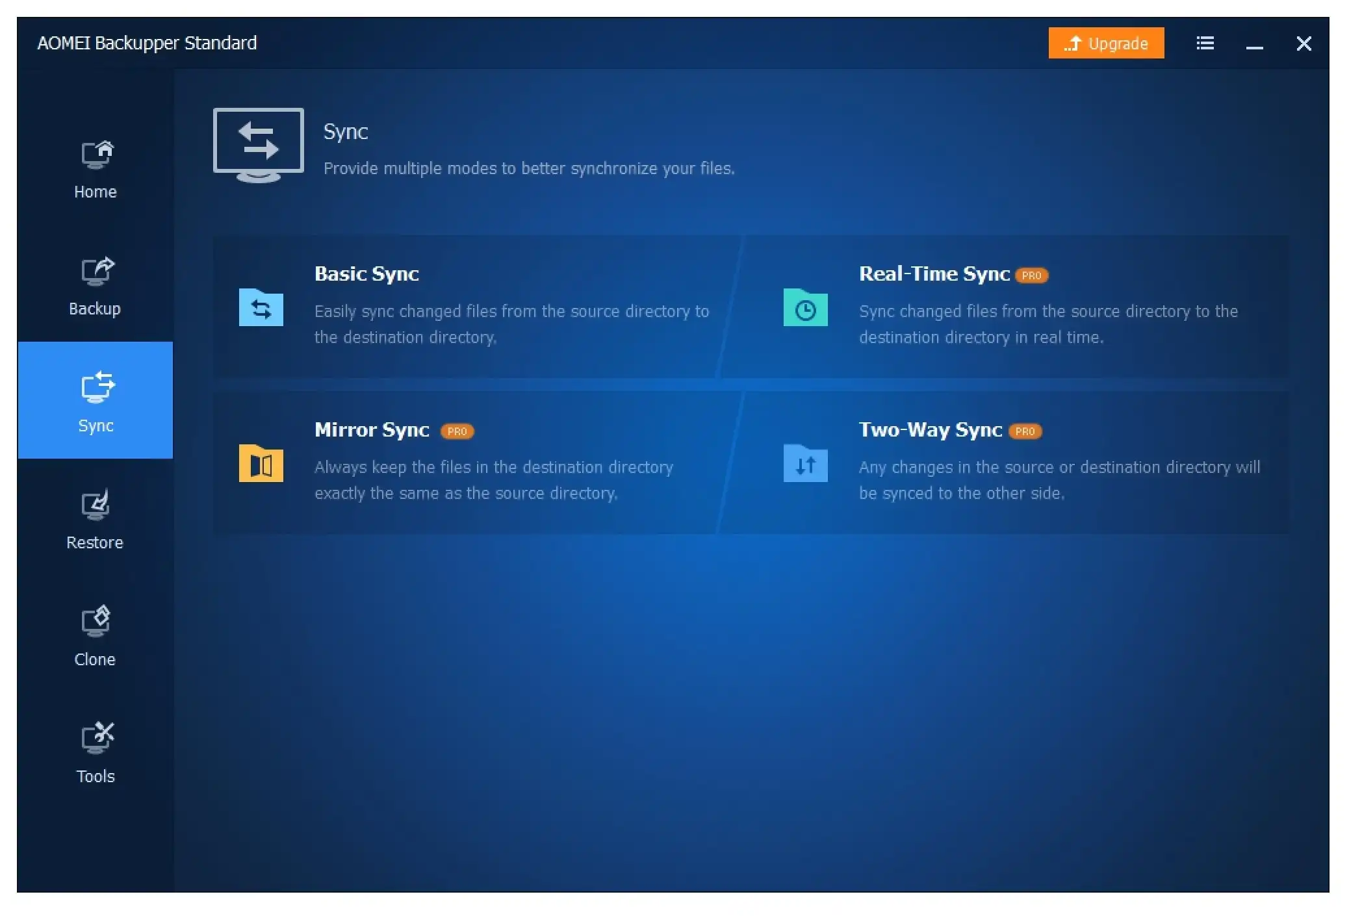Choose the Basic Sync title

coord(366,274)
